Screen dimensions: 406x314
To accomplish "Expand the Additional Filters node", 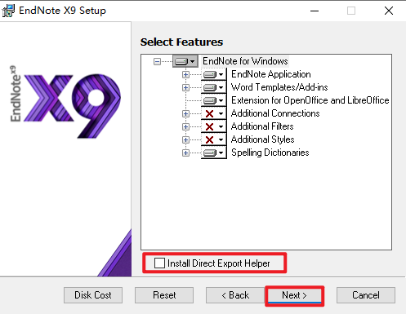I will (x=185, y=126).
